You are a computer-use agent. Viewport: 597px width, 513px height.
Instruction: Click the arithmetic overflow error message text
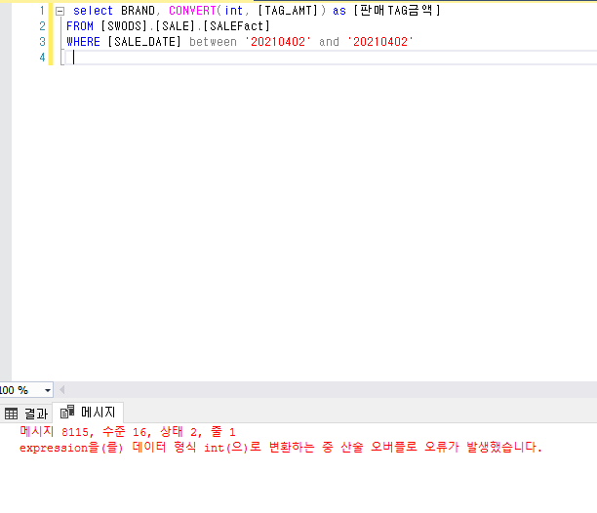click(281, 447)
